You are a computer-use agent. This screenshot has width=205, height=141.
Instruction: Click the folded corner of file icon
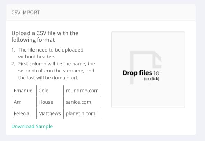[x=157, y=59]
